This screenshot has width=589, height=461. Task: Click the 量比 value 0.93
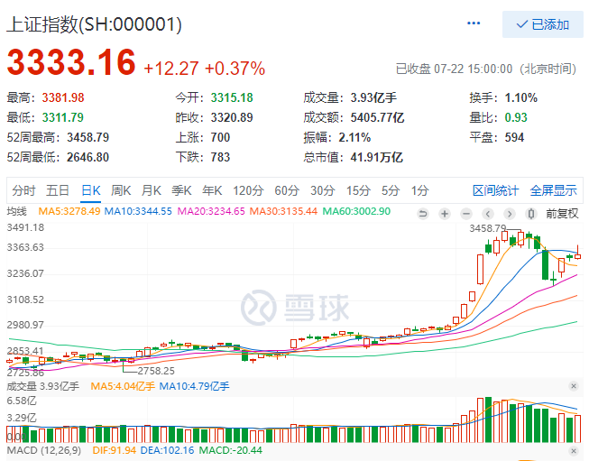click(516, 117)
